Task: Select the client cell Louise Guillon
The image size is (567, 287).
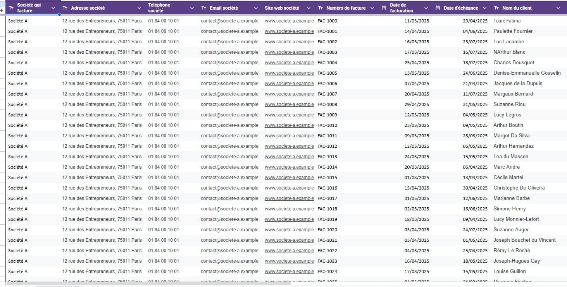Action: click(510, 272)
